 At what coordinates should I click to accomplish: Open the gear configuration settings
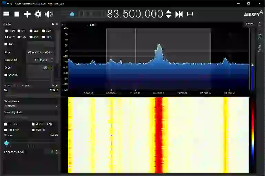[x=38, y=14]
